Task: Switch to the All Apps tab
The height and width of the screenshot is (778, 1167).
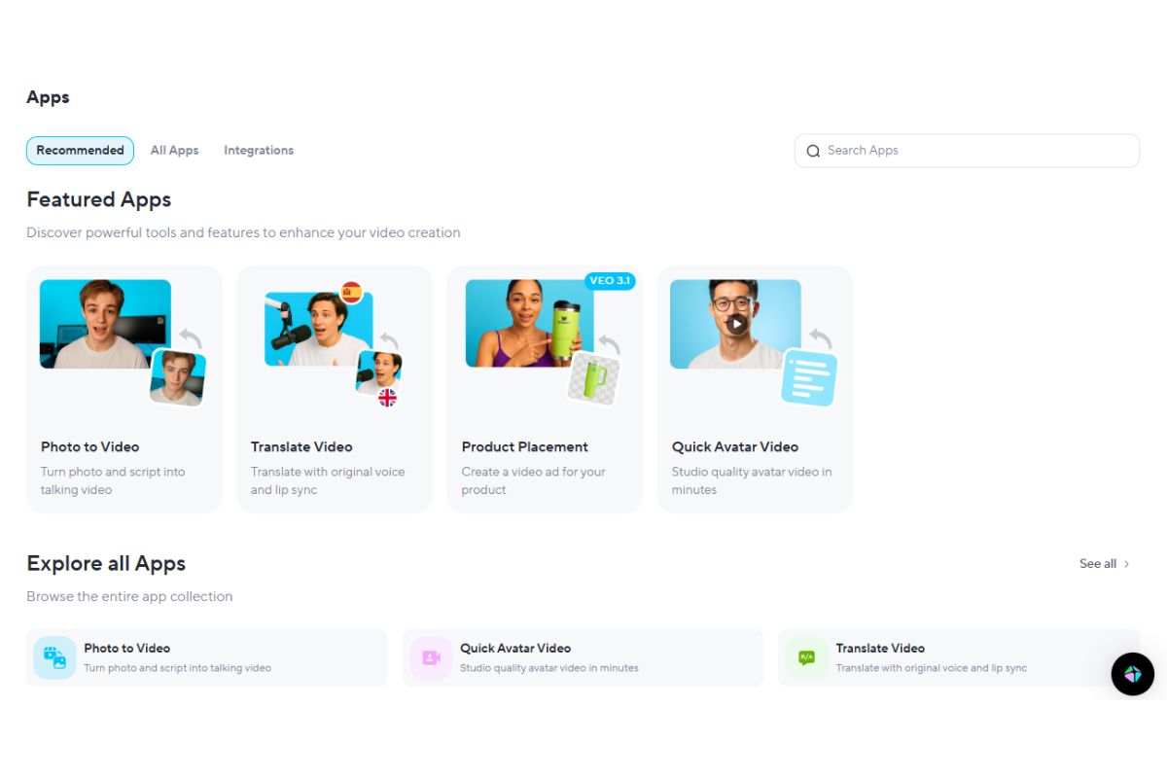Action: [x=174, y=151]
